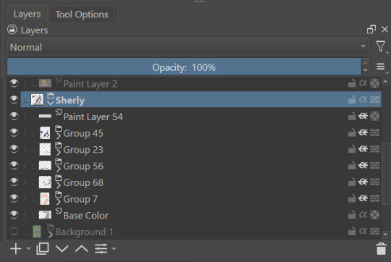The width and height of the screenshot is (391, 262).
Task: Move layer up with up chevron
Action: [82, 248]
